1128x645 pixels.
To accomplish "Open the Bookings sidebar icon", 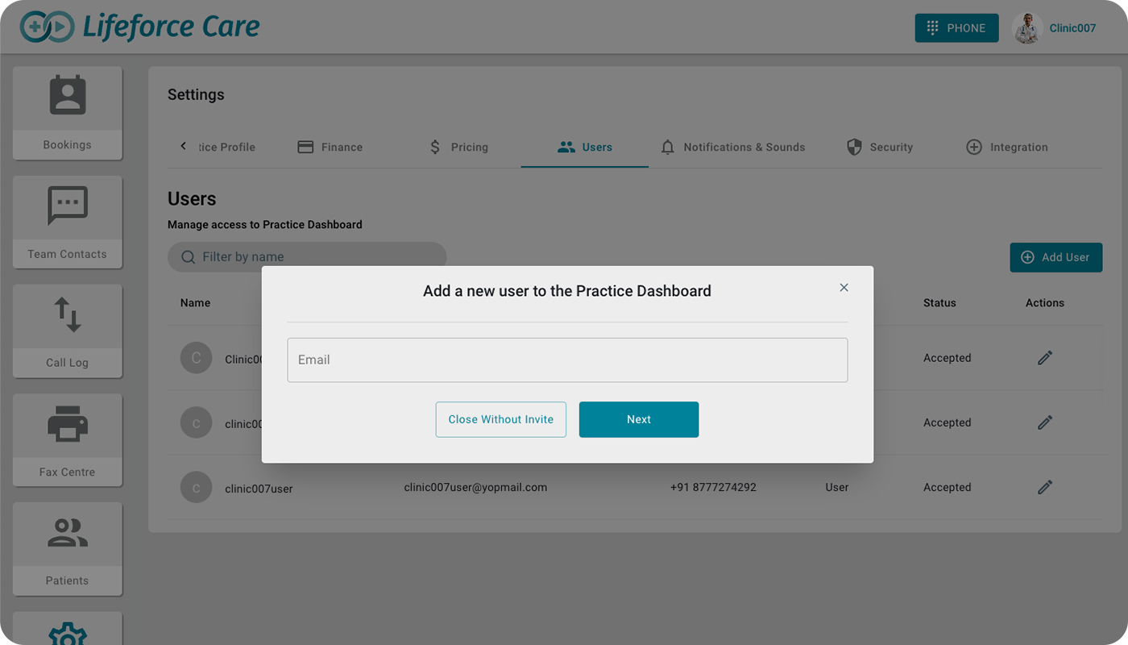I will coord(68,97).
